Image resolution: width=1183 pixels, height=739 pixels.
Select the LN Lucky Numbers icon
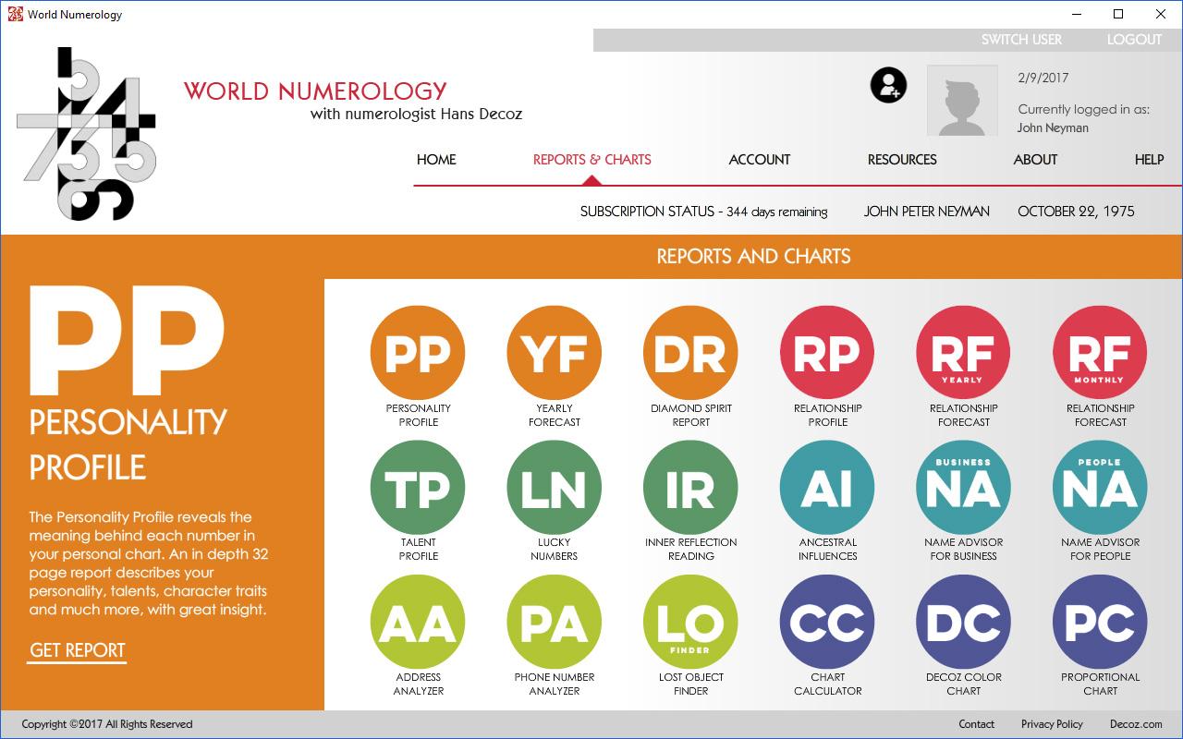click(x=555, y=488)
